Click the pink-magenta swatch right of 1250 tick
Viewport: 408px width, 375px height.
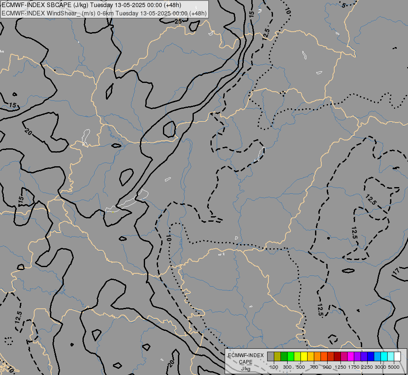click(x=344, y=356)
